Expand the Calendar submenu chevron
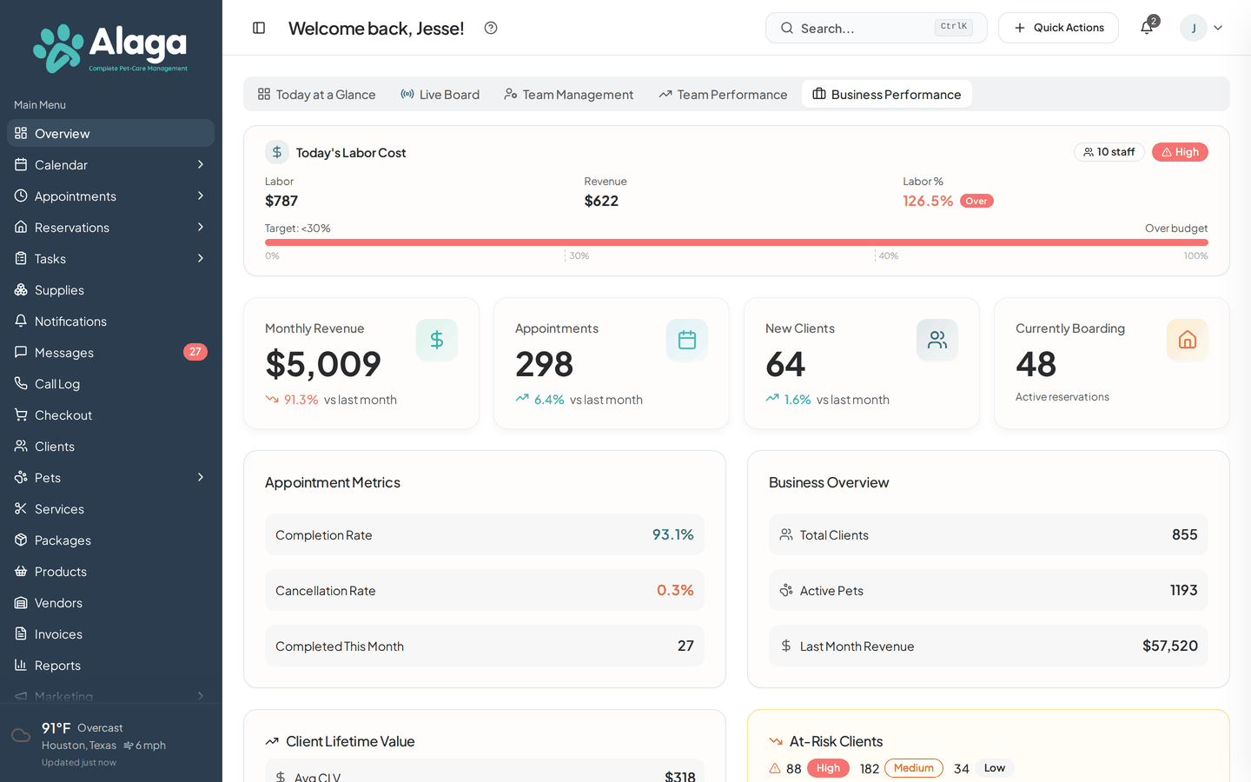This screenshot has height=782, width=1251. 201,165
